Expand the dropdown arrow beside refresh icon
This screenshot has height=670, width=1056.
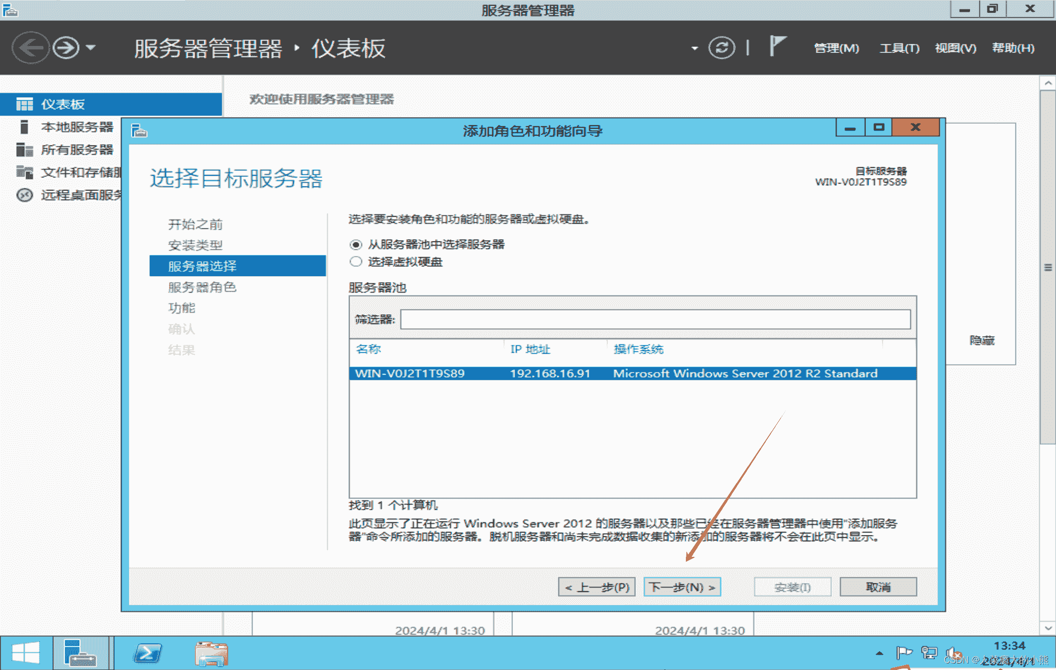pos(694,48)
